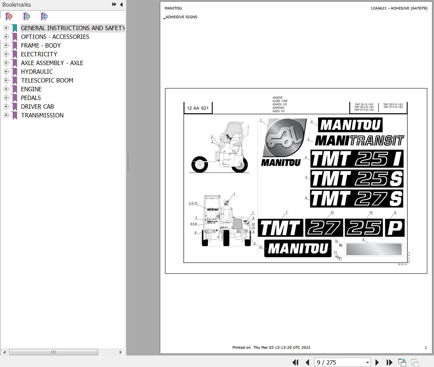Click the GENERAL INSTRUCTIONS bookmark icon
Viewport: 434px width, 367px height.
click(15, 28)
